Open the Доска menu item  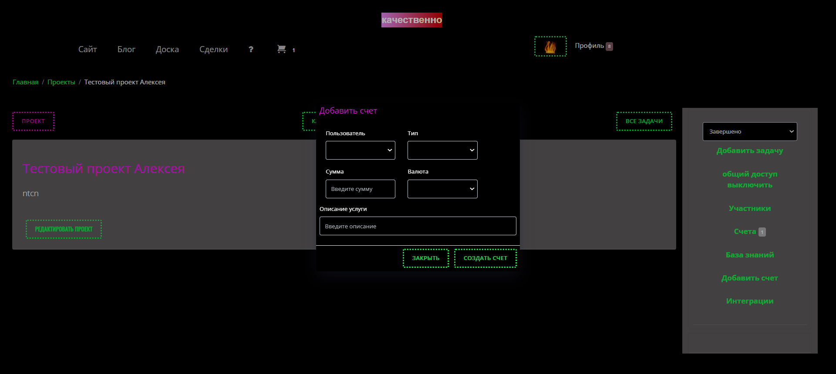click(167, 50)
